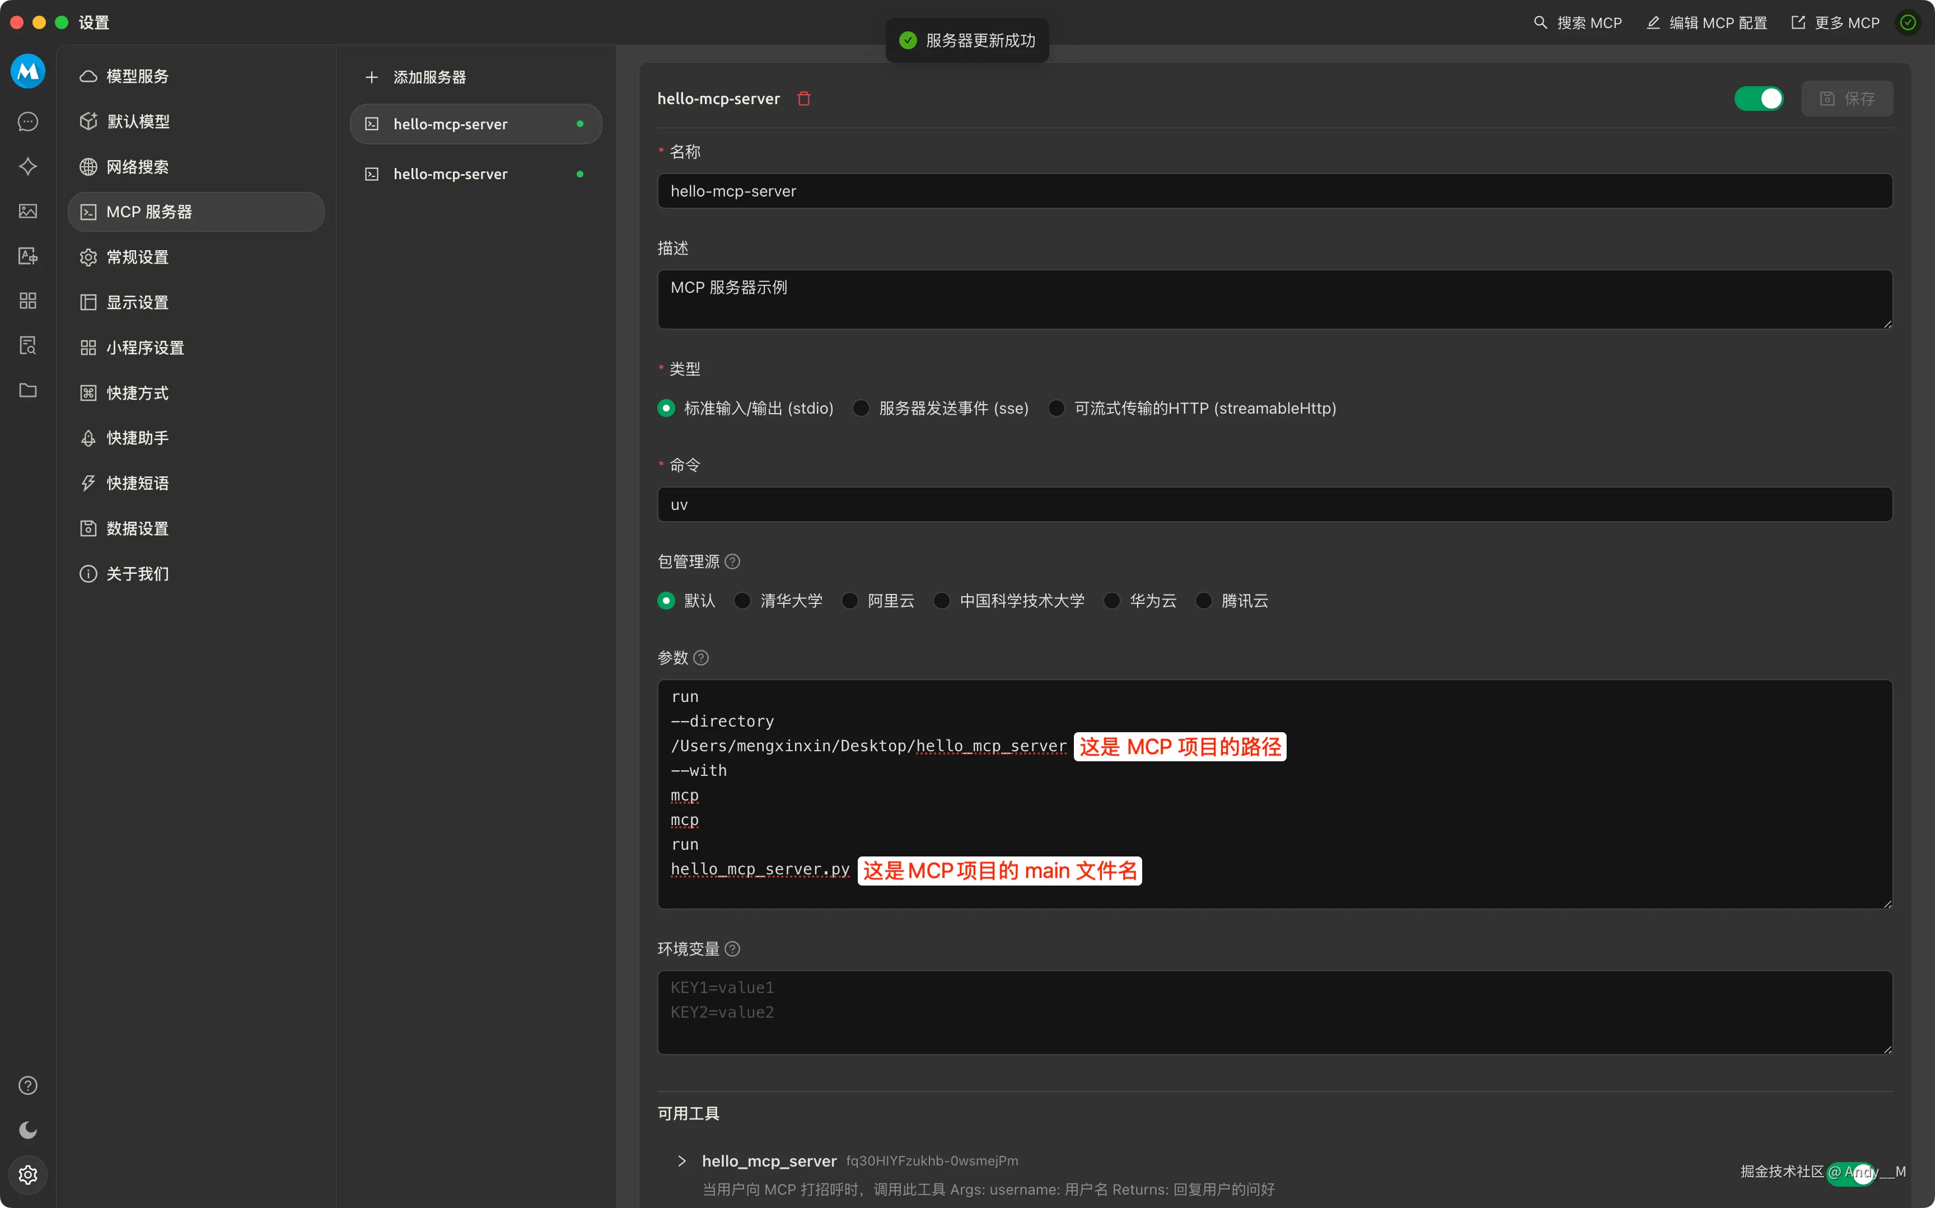The height and width of the screenshot is (1208, 1935).
Task: Select the streamableHttp type option
Action: point(1056,408)
